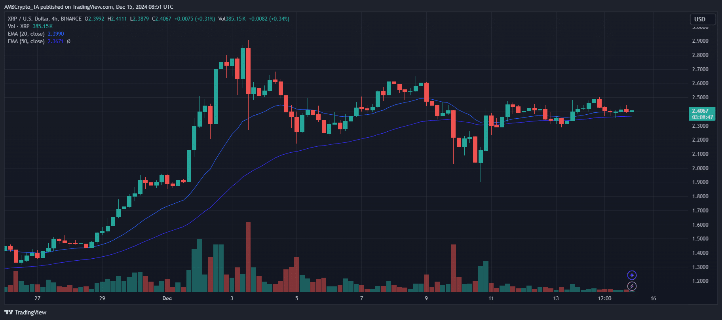Viewport: 722px width, 320px height.
Task: Click the 1.8000 price axis label
Action: click(x=700, y=196)
